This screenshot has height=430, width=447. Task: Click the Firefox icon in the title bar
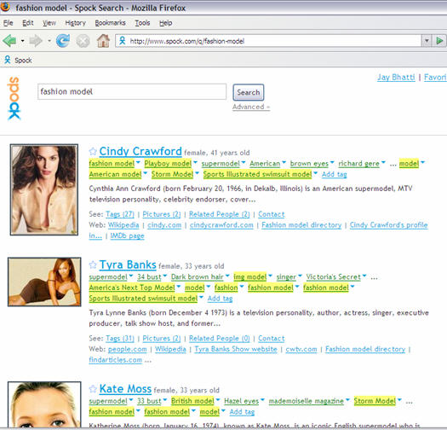click(5, 7)
